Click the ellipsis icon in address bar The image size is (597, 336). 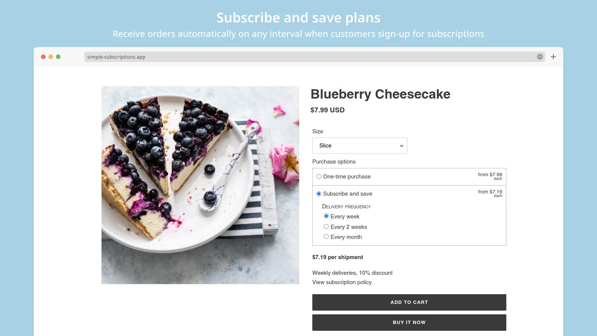(540, 57)
